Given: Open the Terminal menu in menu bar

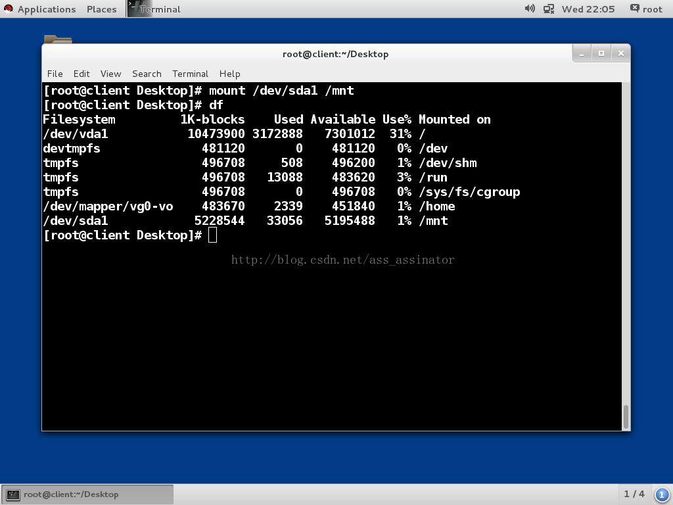Looking at the screenshot, I should (190, 74).
